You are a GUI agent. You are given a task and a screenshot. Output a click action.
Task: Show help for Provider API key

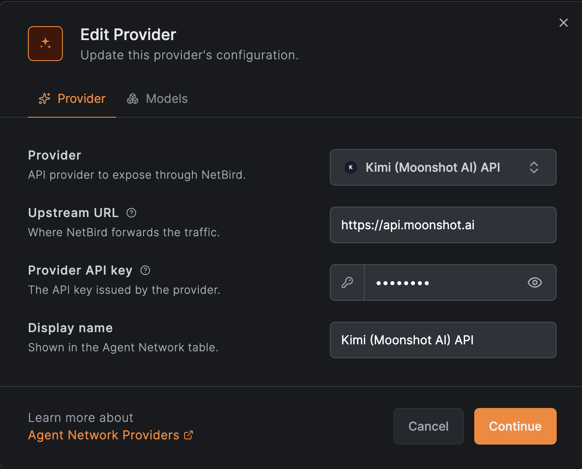tap(145, 270)
